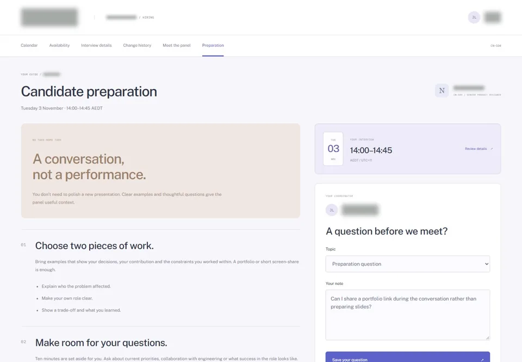Open the Meet the panel tab
This screenshot has width=522, height=362.
(x=176, y=45)
